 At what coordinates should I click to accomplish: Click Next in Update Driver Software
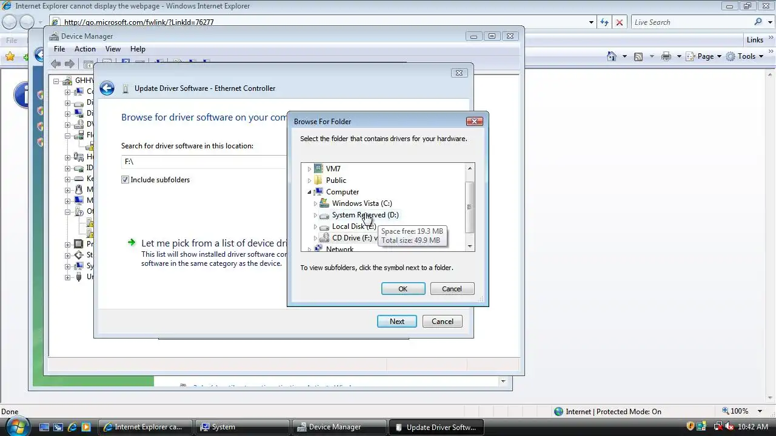tap(397, 322)
